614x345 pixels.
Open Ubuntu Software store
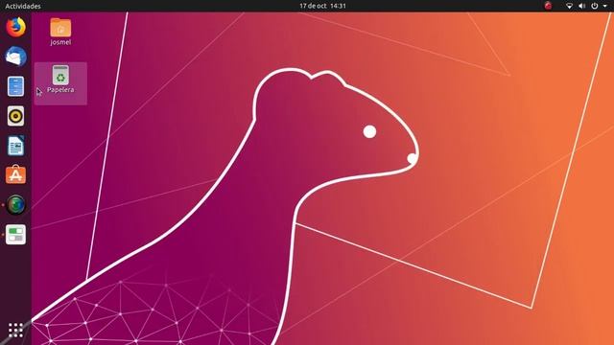tap(15, 175)
